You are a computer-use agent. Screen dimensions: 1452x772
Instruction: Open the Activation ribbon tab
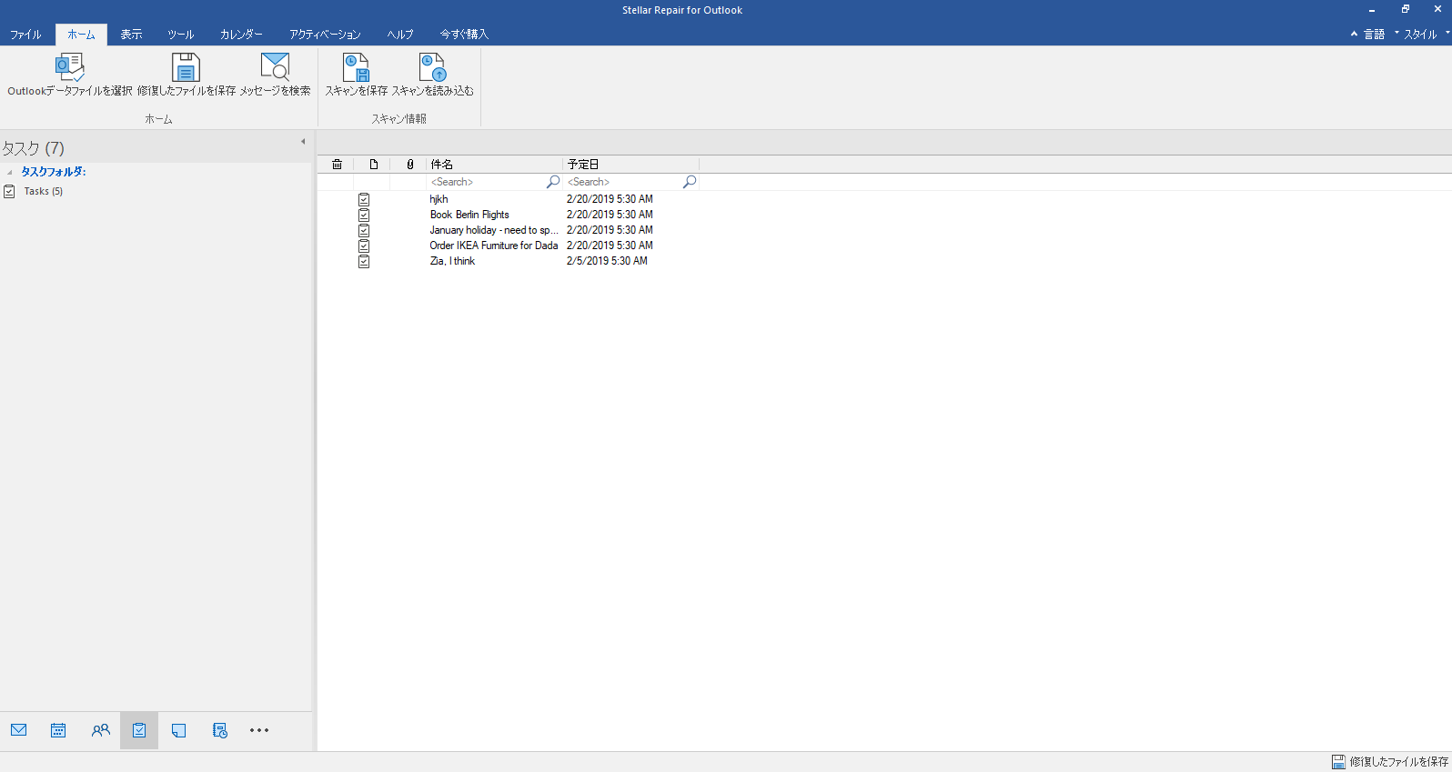[325, 35]
